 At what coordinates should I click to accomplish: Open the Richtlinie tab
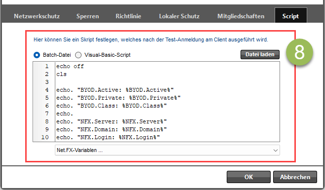pyautogui.click(x=128, y=16)
